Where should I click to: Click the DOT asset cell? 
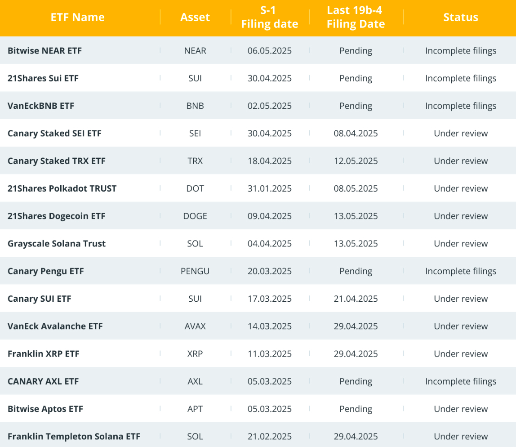point(195,188)
